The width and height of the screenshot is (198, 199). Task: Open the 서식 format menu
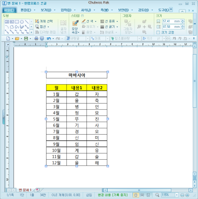pos(86,10)
